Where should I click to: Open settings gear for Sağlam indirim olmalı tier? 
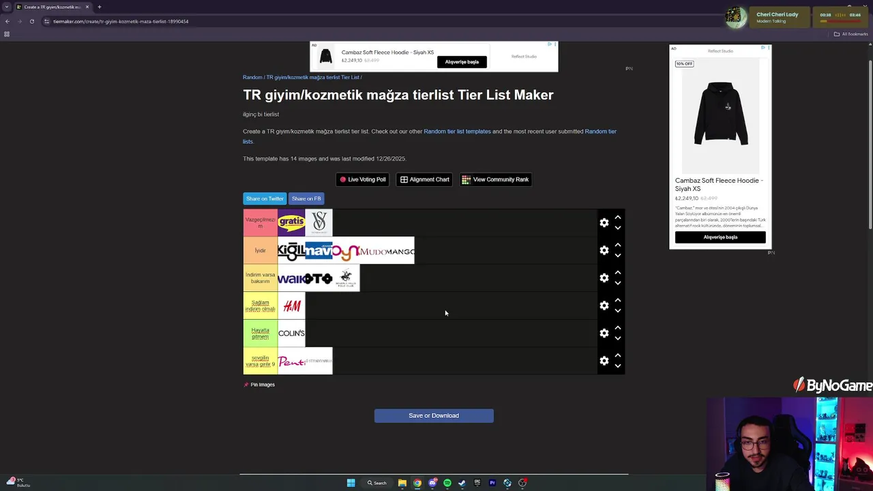pyautogui.click(x=604, y=306)
